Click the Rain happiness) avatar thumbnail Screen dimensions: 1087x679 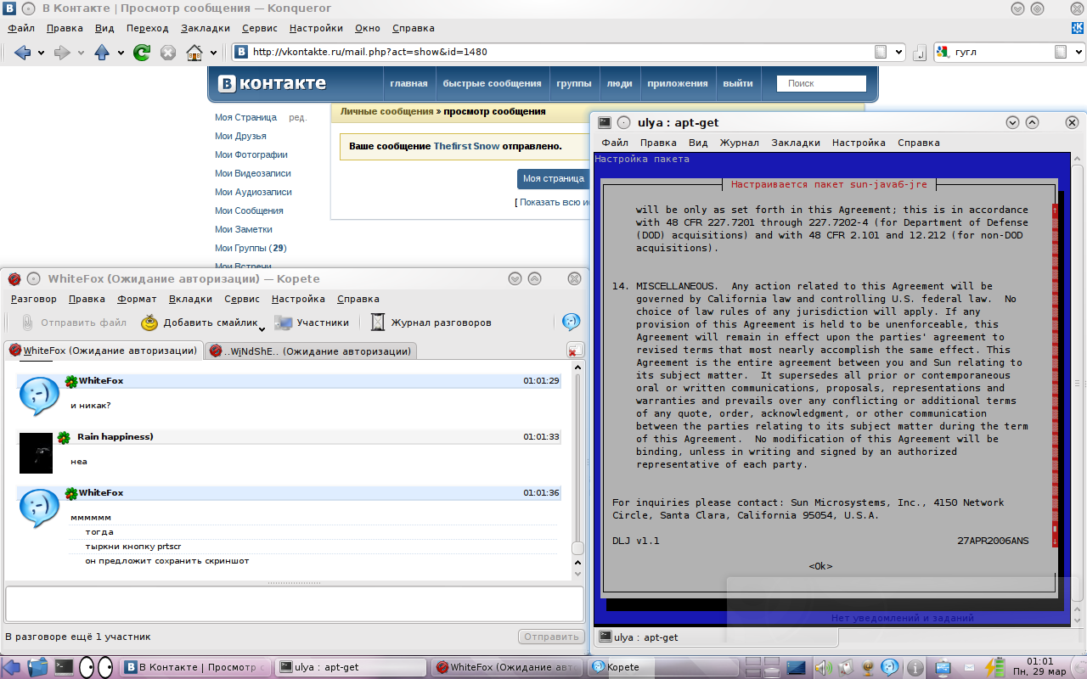click(37, 452)
